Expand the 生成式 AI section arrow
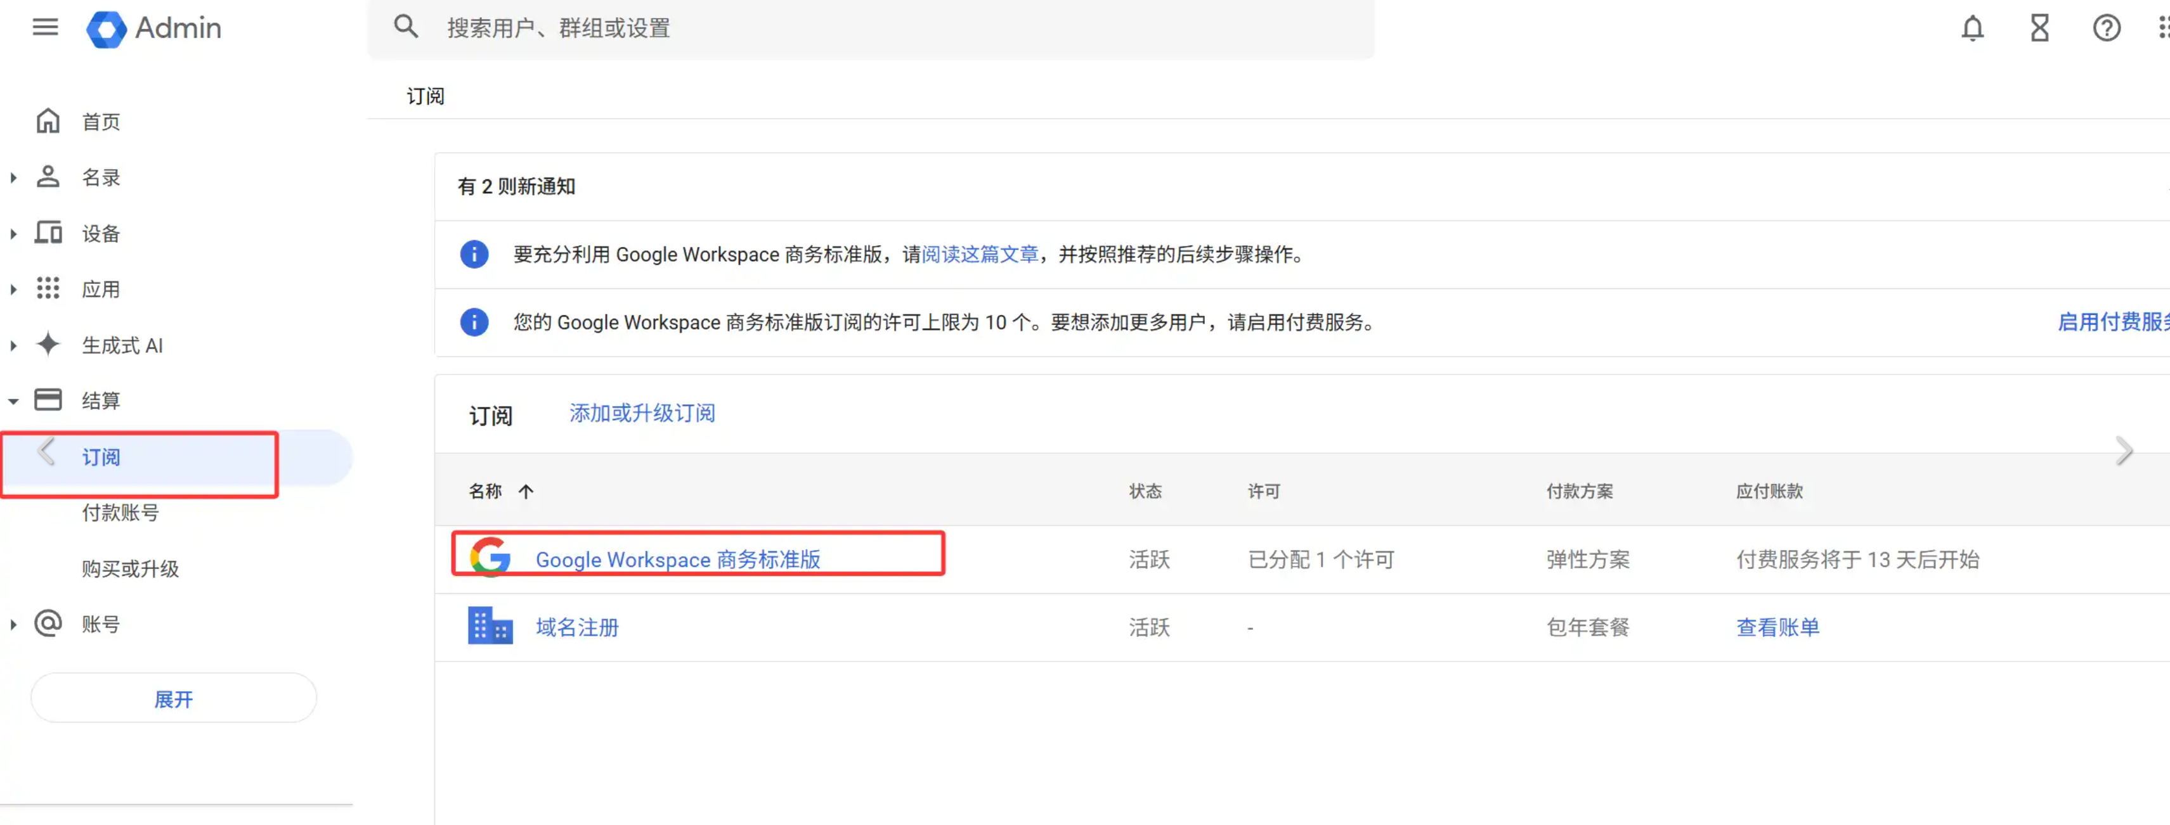The width and height of the screenshot is (2170, 825). coord(13,345)
